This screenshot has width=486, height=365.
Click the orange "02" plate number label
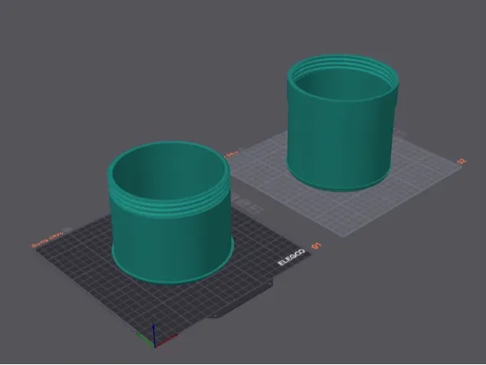click(x=461, y=162)
